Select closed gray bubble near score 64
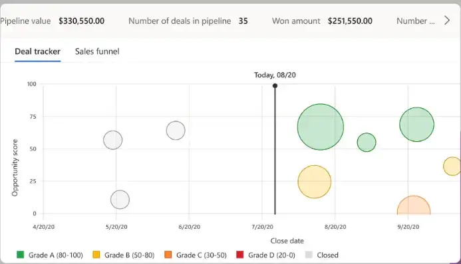Image resolution: width=461 pixels, height=264 pixels. click(x=176, y=131)
